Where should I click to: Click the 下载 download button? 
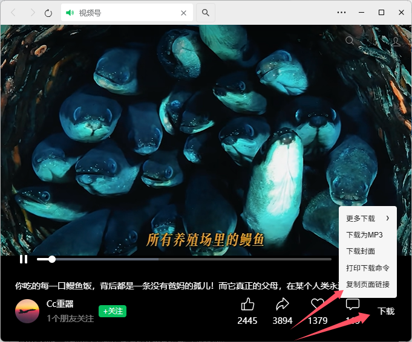click(386, 311)
